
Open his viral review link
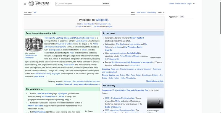click(48, 97)
